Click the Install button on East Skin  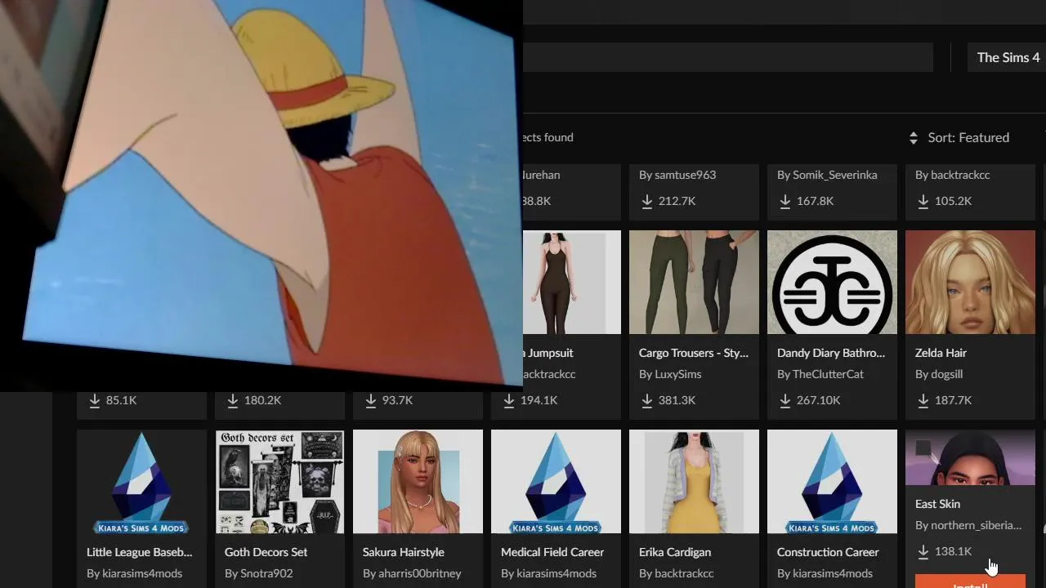[970, 582]
